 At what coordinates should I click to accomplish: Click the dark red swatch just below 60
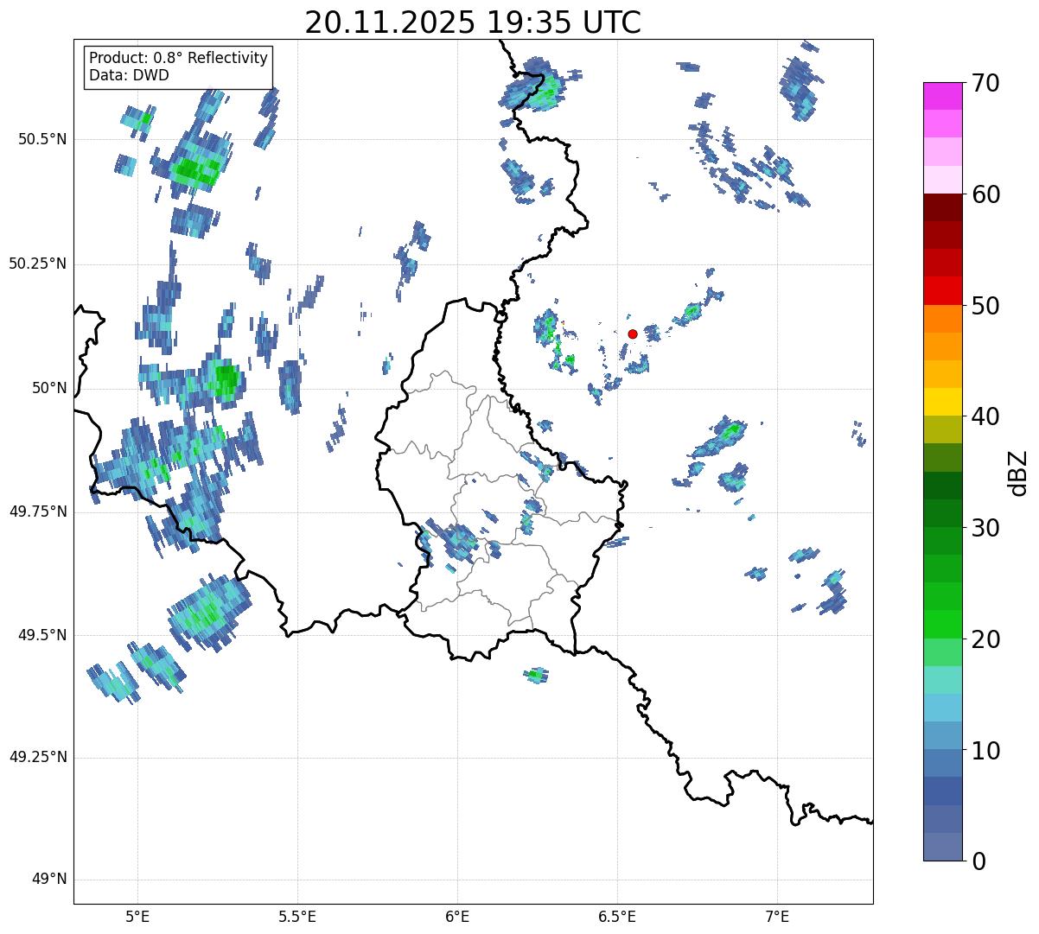pyautogui.click(x=942, y=207)
